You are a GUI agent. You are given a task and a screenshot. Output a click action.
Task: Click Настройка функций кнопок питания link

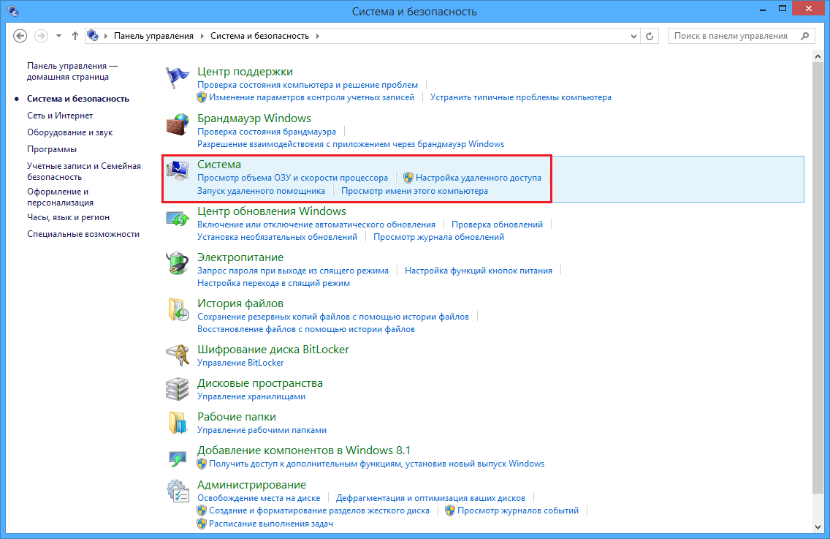479,271
